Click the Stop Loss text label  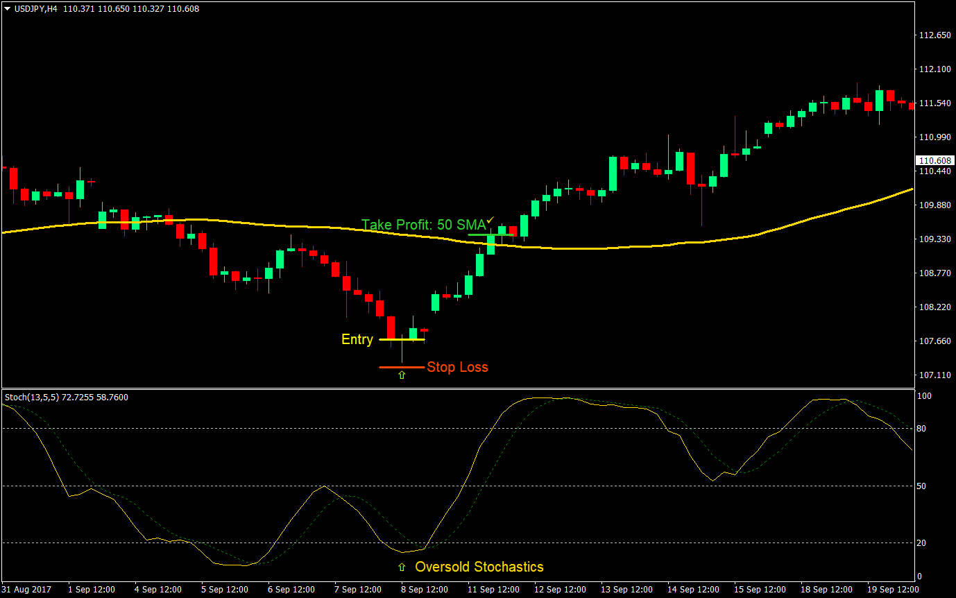pyautogui.click(x=458, y=367)
